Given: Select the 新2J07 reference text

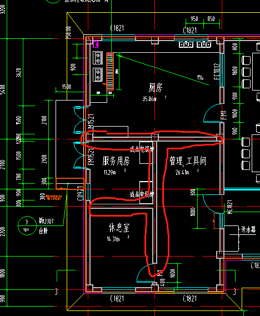Looking at the screenshot, I should (46, 221).
